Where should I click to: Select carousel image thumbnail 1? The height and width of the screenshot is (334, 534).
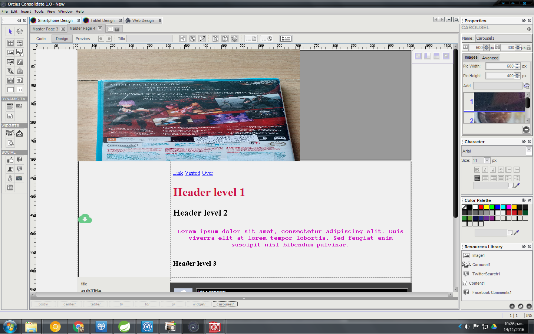(x=495, y=102)
